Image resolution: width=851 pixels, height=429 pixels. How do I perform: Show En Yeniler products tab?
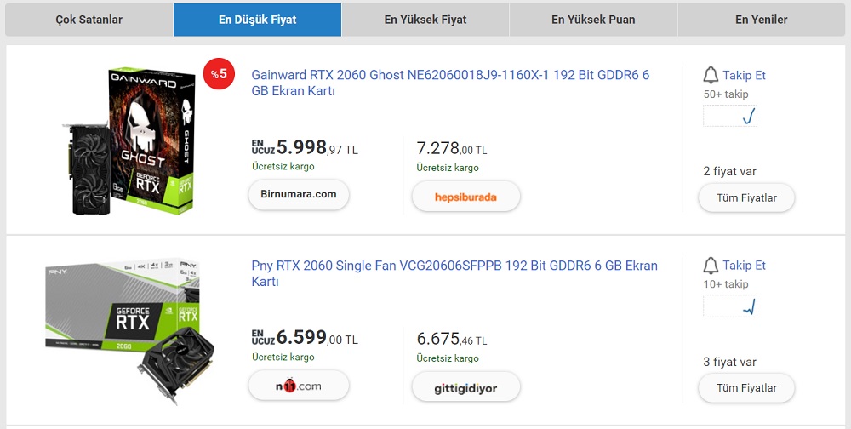coord(762,20)
